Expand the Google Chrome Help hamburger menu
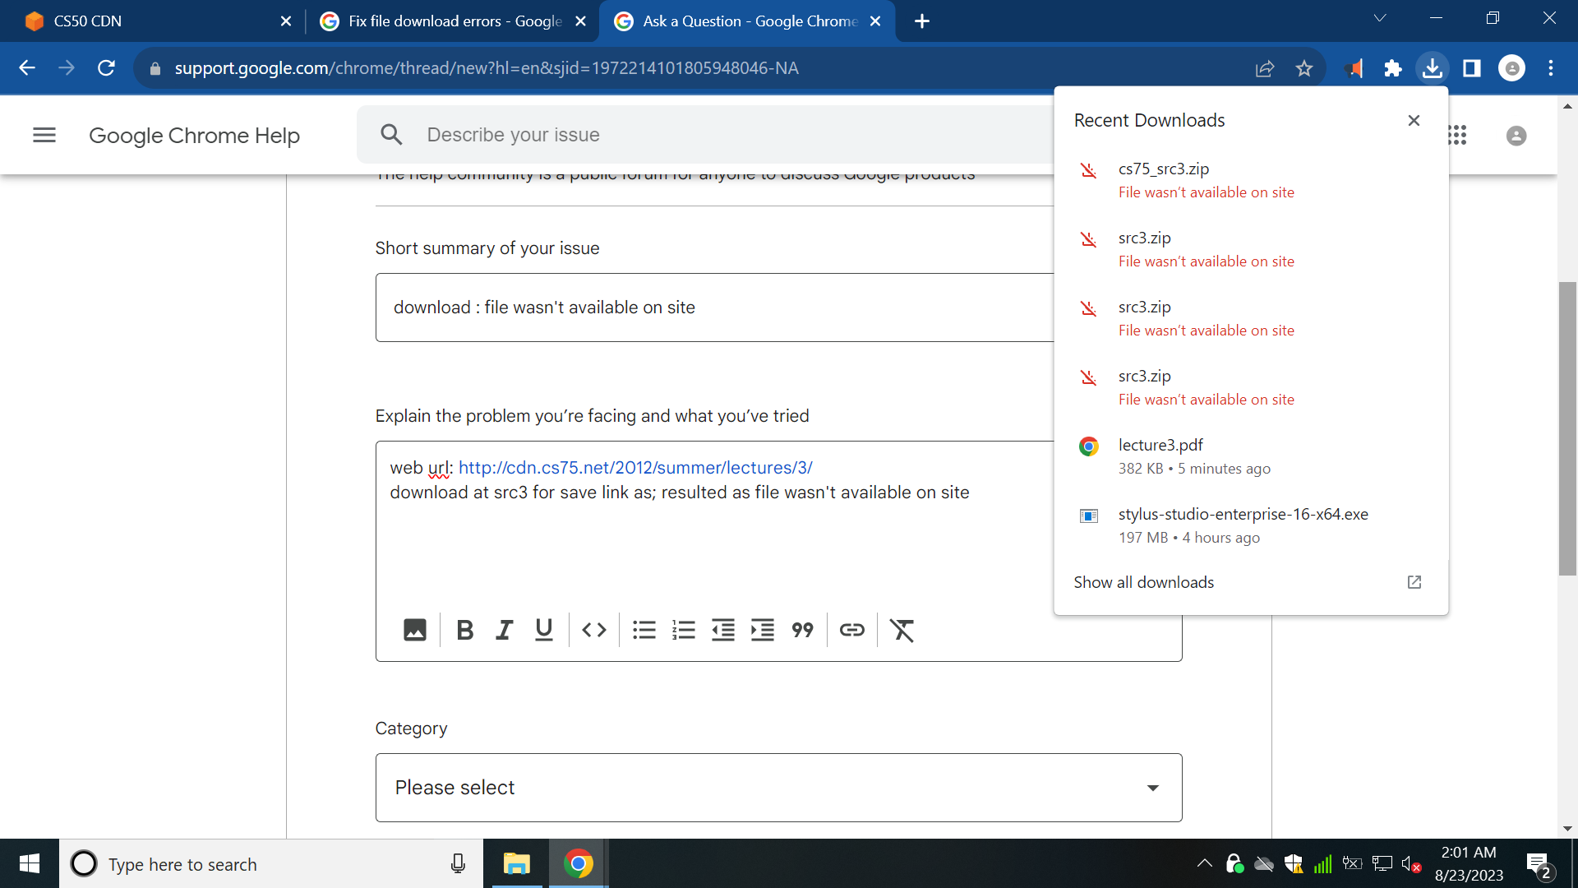The width and height of the screenshot is (1578, 888). click(44, 135)
